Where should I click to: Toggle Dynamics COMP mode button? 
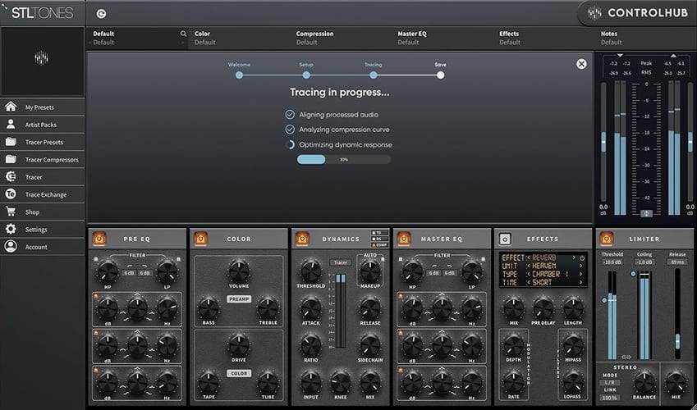379,245
